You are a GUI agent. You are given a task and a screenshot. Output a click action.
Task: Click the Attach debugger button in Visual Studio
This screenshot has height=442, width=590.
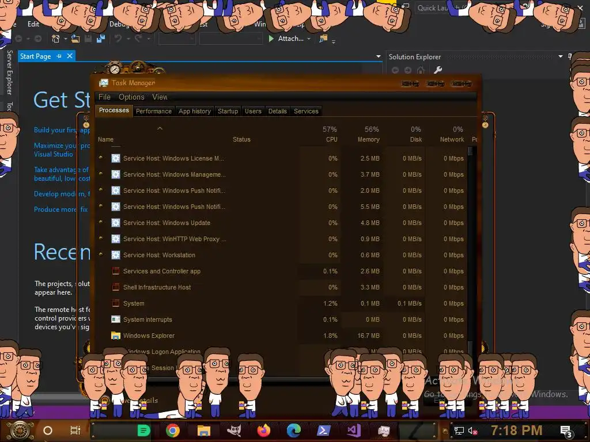click(x=286, y=39)
